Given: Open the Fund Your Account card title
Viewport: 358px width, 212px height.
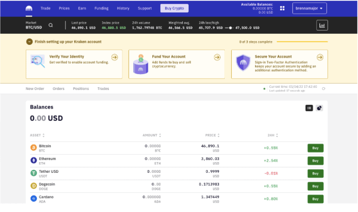Looking at the screenshot, I should (x=169, y=57).
